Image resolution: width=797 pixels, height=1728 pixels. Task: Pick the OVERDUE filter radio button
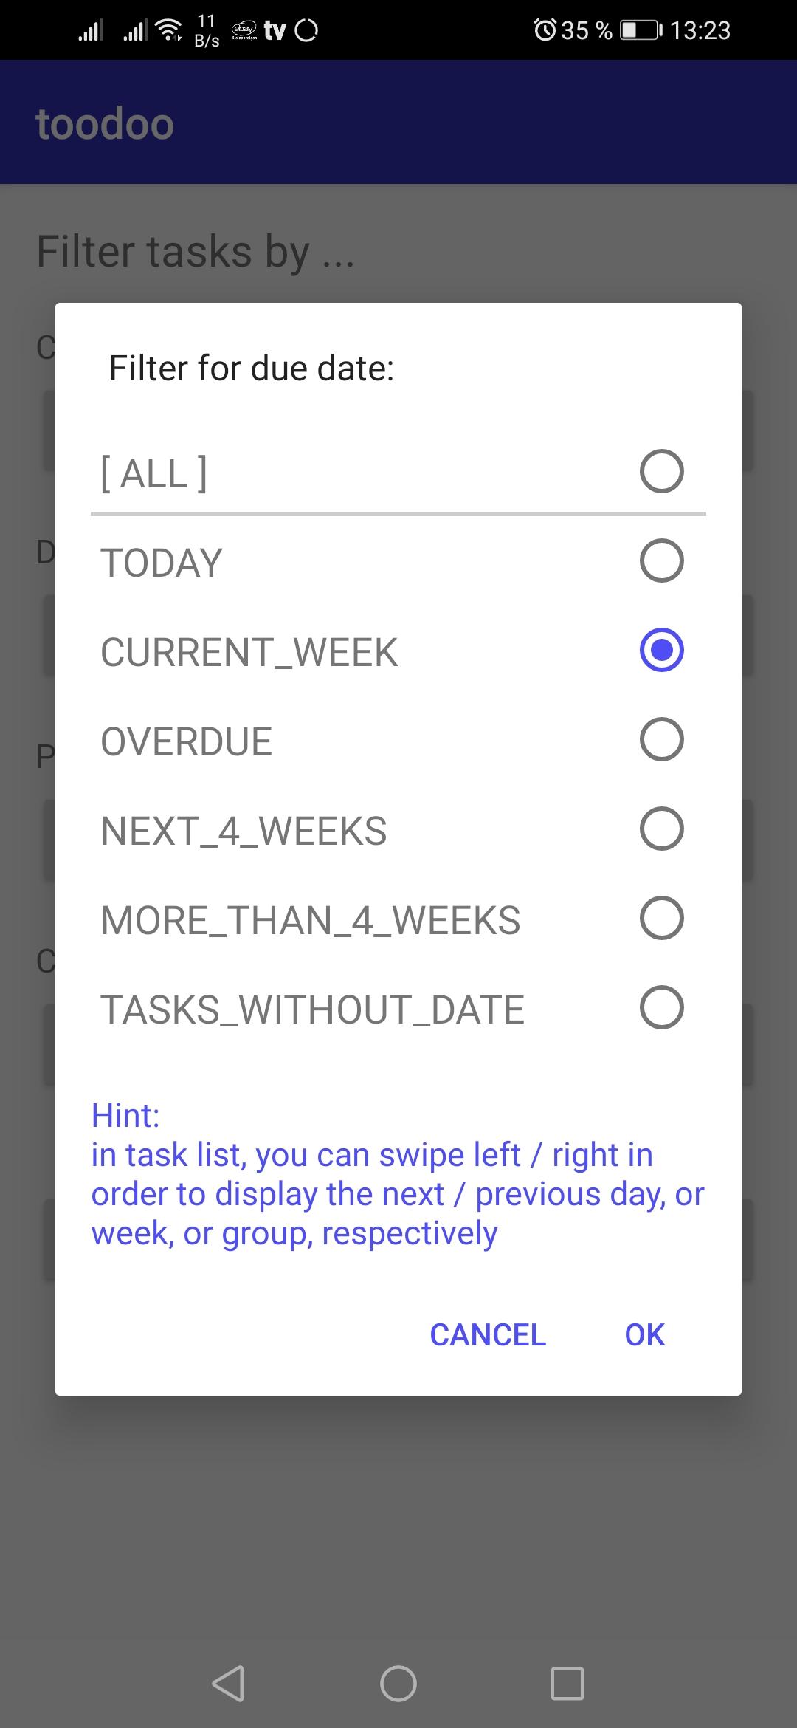[661, 739]
